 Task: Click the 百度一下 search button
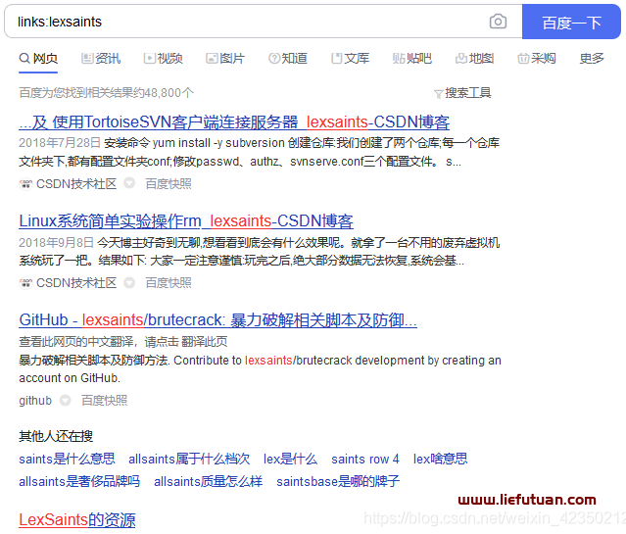571,22
